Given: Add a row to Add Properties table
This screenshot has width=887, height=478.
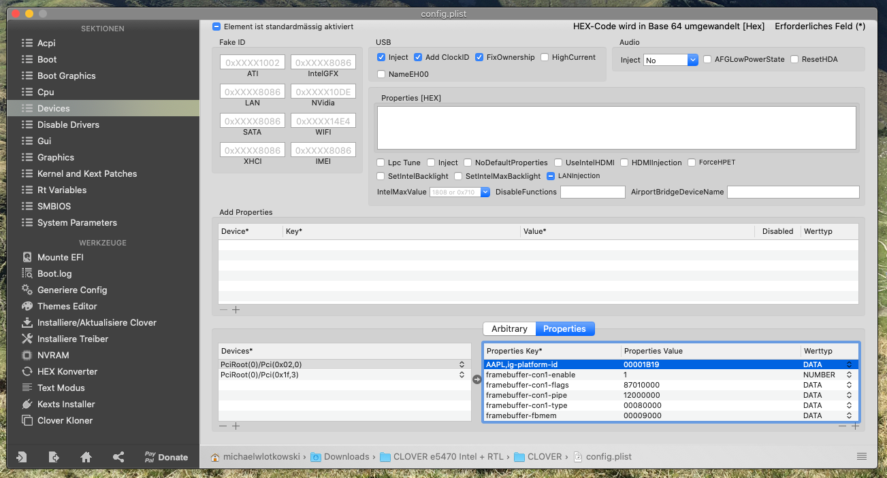Looking at the screenshot, I should pos(236,310).
